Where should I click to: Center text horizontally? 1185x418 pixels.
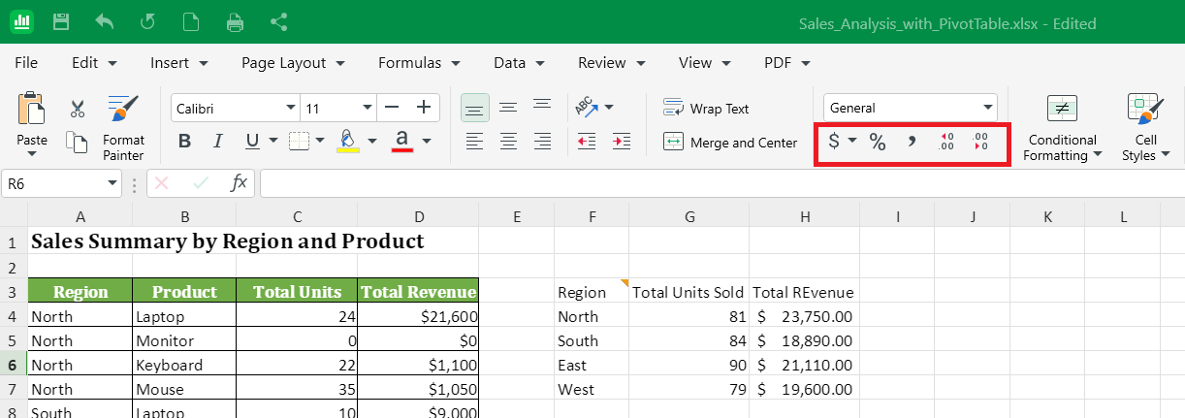(508, 142)
